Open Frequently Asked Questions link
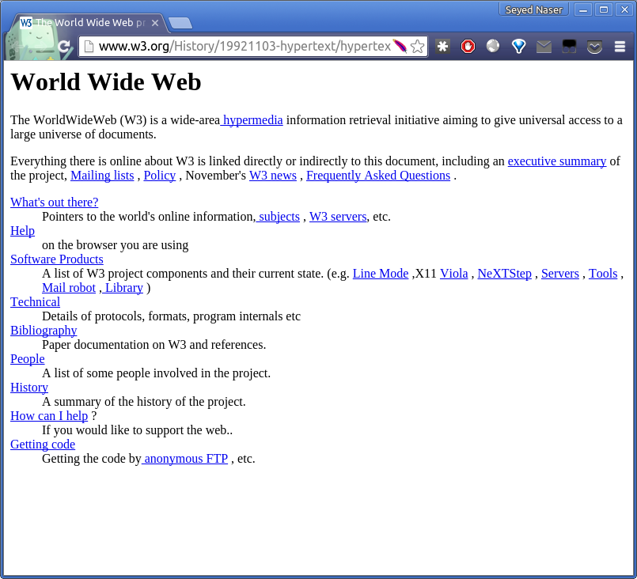Image resolution: width=637 pixels, height=579 pixels. click(x=378, y=176)
